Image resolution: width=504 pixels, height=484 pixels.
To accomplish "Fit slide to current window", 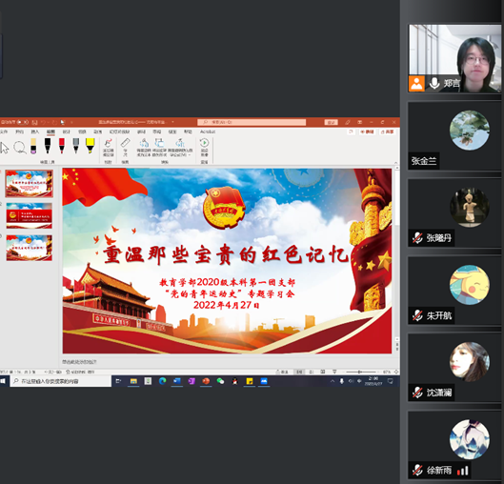I will (x=396, y=372).
